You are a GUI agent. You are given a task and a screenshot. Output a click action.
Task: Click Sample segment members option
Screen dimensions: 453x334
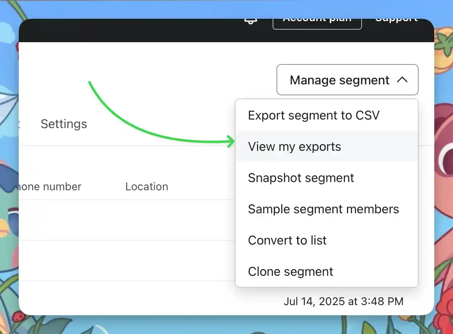[323, 209]
